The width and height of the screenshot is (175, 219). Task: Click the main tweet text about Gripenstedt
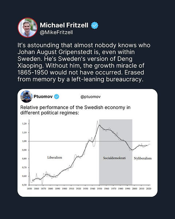coord(84,62)
